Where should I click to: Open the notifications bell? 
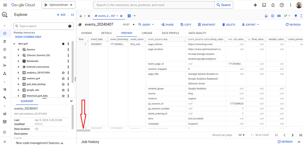point(273,5)
